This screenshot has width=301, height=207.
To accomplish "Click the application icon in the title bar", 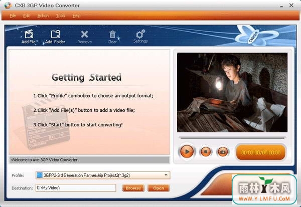I will pos(8,6).
